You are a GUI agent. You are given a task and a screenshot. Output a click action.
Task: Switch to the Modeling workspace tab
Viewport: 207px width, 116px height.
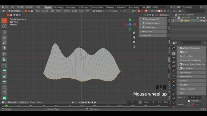(59, 7)
